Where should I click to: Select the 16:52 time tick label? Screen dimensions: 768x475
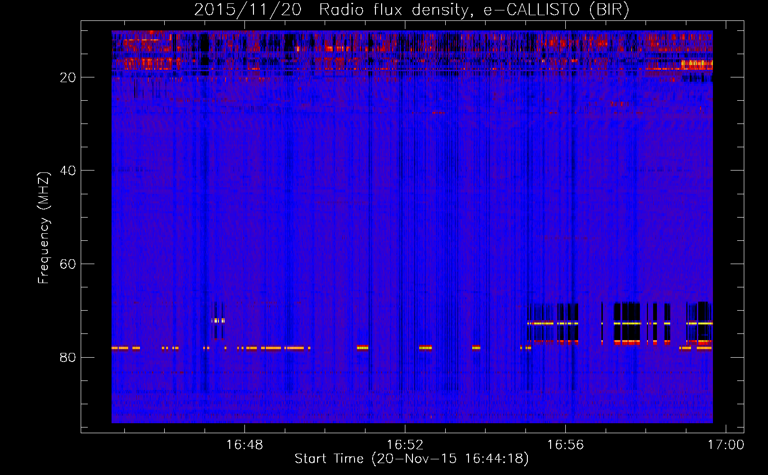pyautogui.click(x=405, y=445)
